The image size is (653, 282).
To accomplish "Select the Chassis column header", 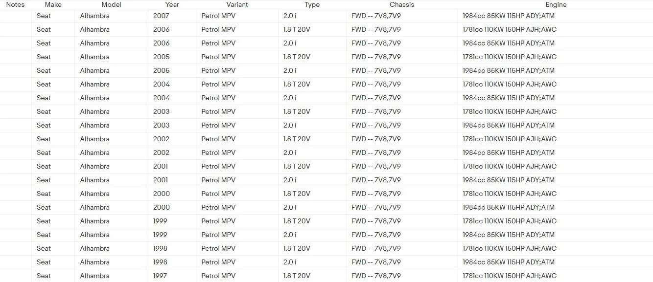I will pyautogui.click(x=402, y=4).
